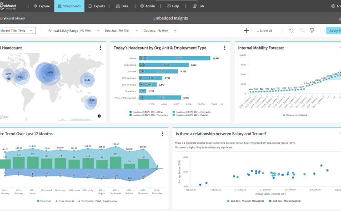Click the 1,523 map bubble
Screen dimensions: 341x211
point(93,100)
